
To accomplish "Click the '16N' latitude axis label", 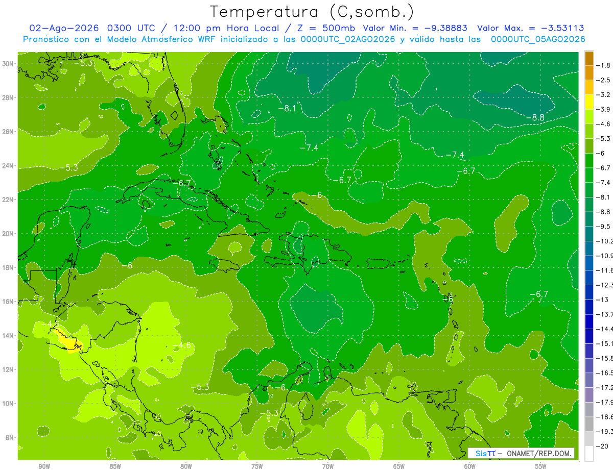I will pyautogui.click(x=8, y=302).
